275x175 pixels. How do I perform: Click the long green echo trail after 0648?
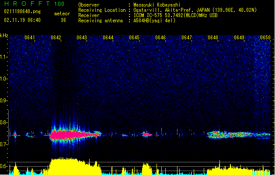[x=239, y=135]
